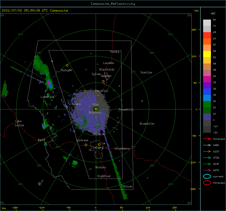Click the asterisk marker east of RedDeer

point(119,86)
